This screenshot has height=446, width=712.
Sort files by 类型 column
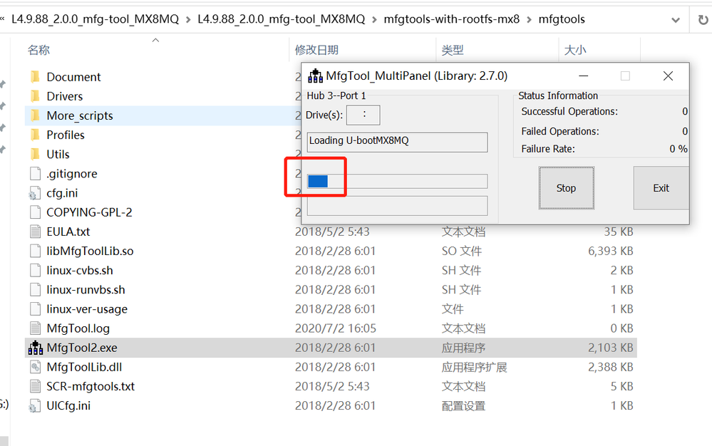pyautogui.click(x=453, y=50)
